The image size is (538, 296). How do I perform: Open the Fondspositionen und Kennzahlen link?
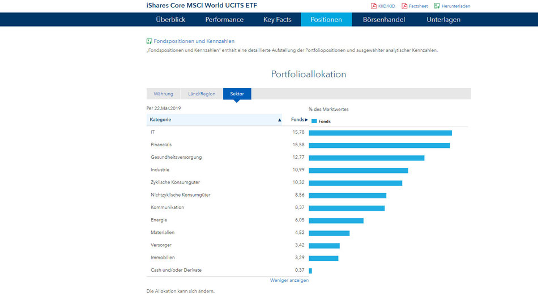[x=194, y=41]
